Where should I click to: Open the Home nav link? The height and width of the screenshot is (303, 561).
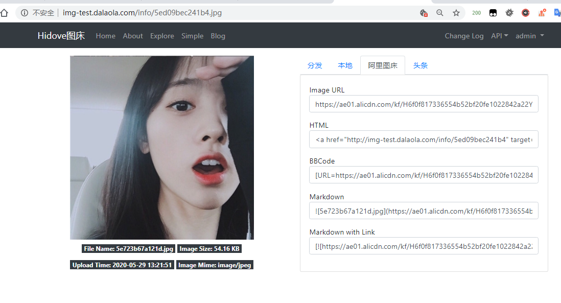(106, 36)
